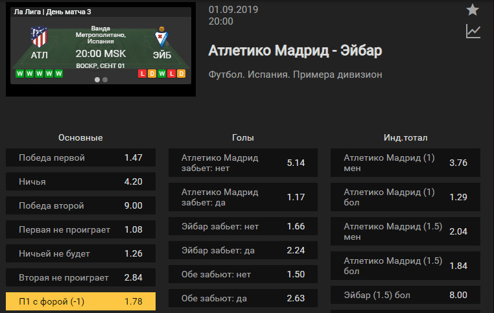Pick Эйбар (1.5) бол 8.00
494x313 pixels.
(405, 295)
